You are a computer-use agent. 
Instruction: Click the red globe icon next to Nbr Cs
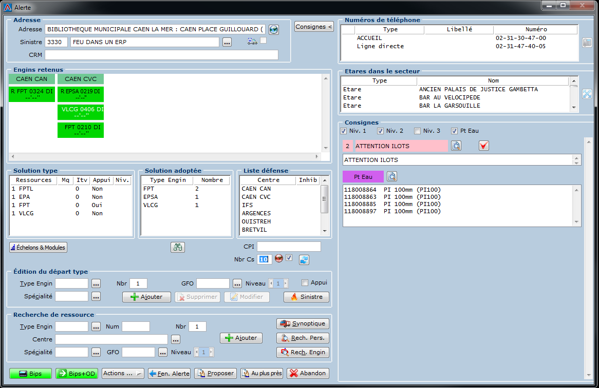pos(279,258)
